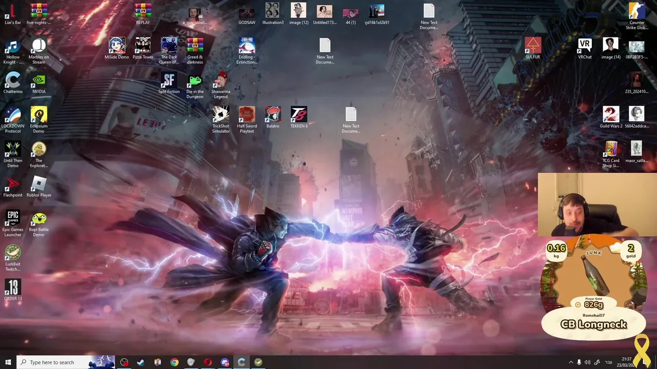Launch TrickShot Simulator shortcut
Screen dimensions: 657x369
tap(221, 120)
